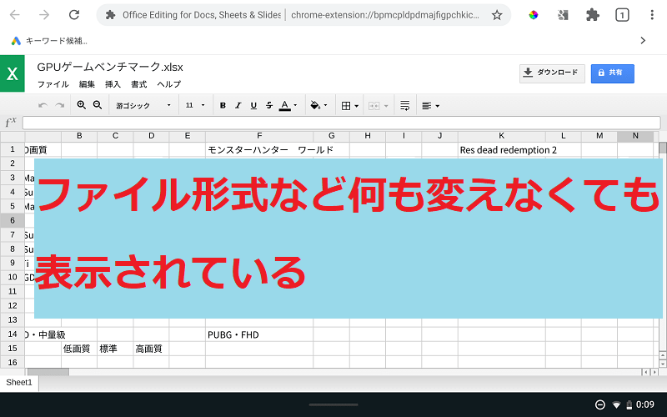667x417 pixels.
Task: Open the Wi-Fi status icon
Action: [616, 404]
